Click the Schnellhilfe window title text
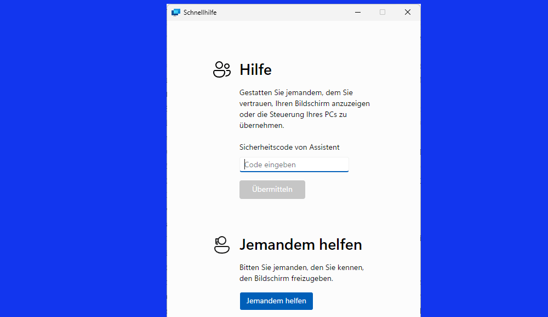Screen dimensions: 548x317 (x=200, y=13)
